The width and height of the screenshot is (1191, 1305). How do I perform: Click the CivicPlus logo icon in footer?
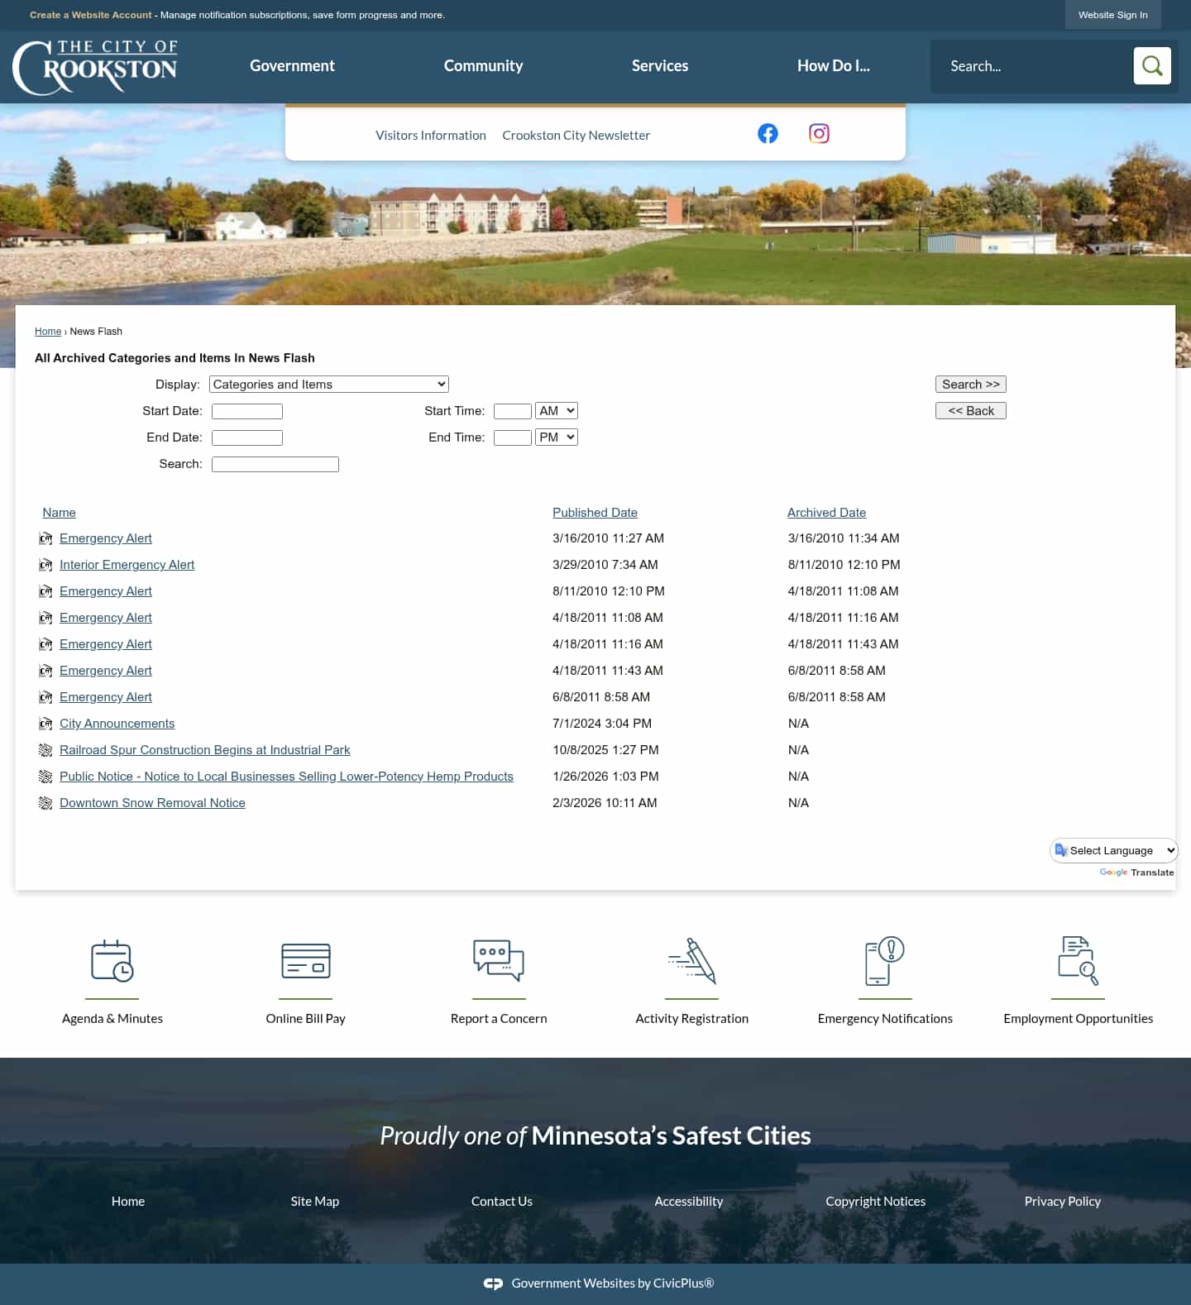(493, 1283)
